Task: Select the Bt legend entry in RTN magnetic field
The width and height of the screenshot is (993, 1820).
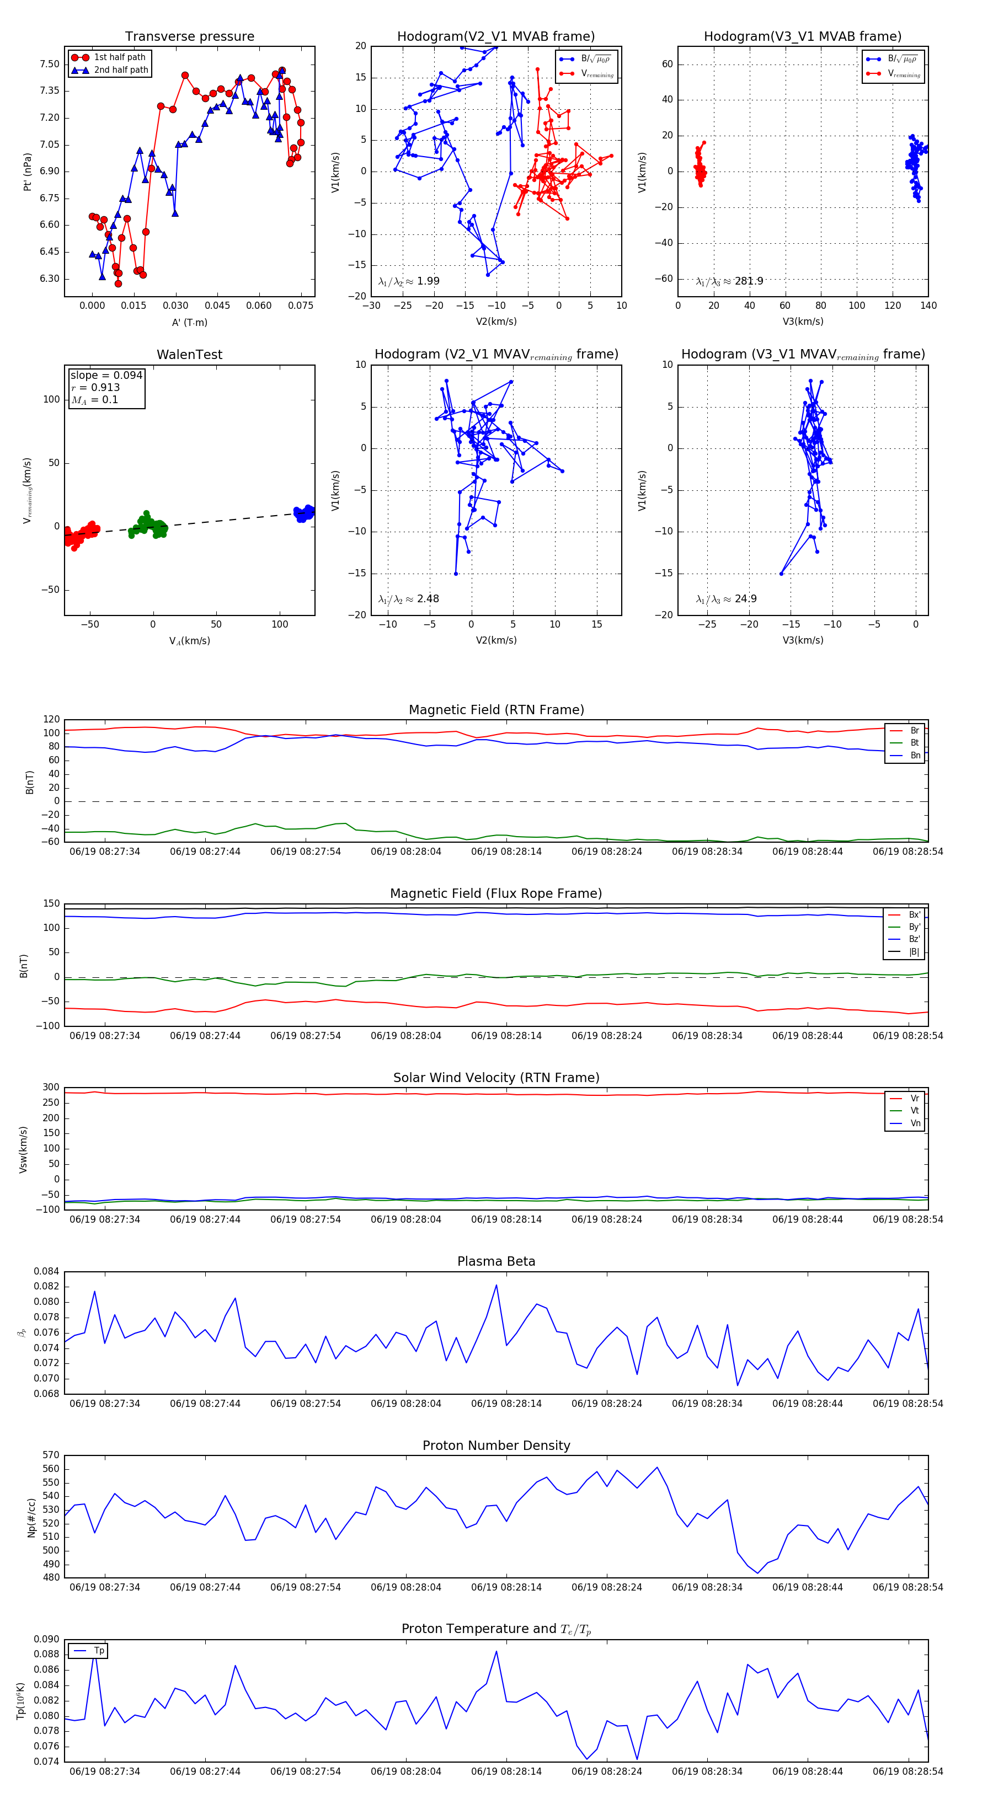Action: click(905, 742)
